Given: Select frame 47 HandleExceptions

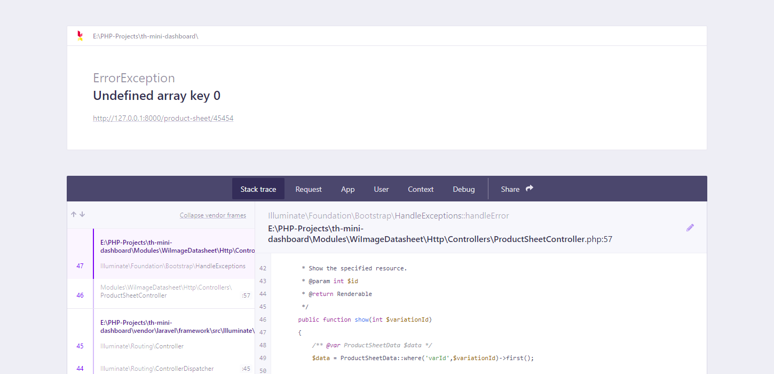Looking at the screenshot, I should [161, 266].
